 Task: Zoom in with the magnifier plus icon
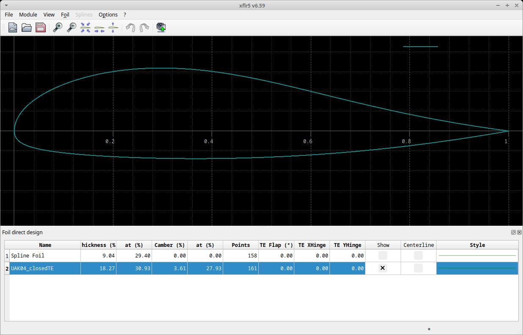(x=58, y=28)
